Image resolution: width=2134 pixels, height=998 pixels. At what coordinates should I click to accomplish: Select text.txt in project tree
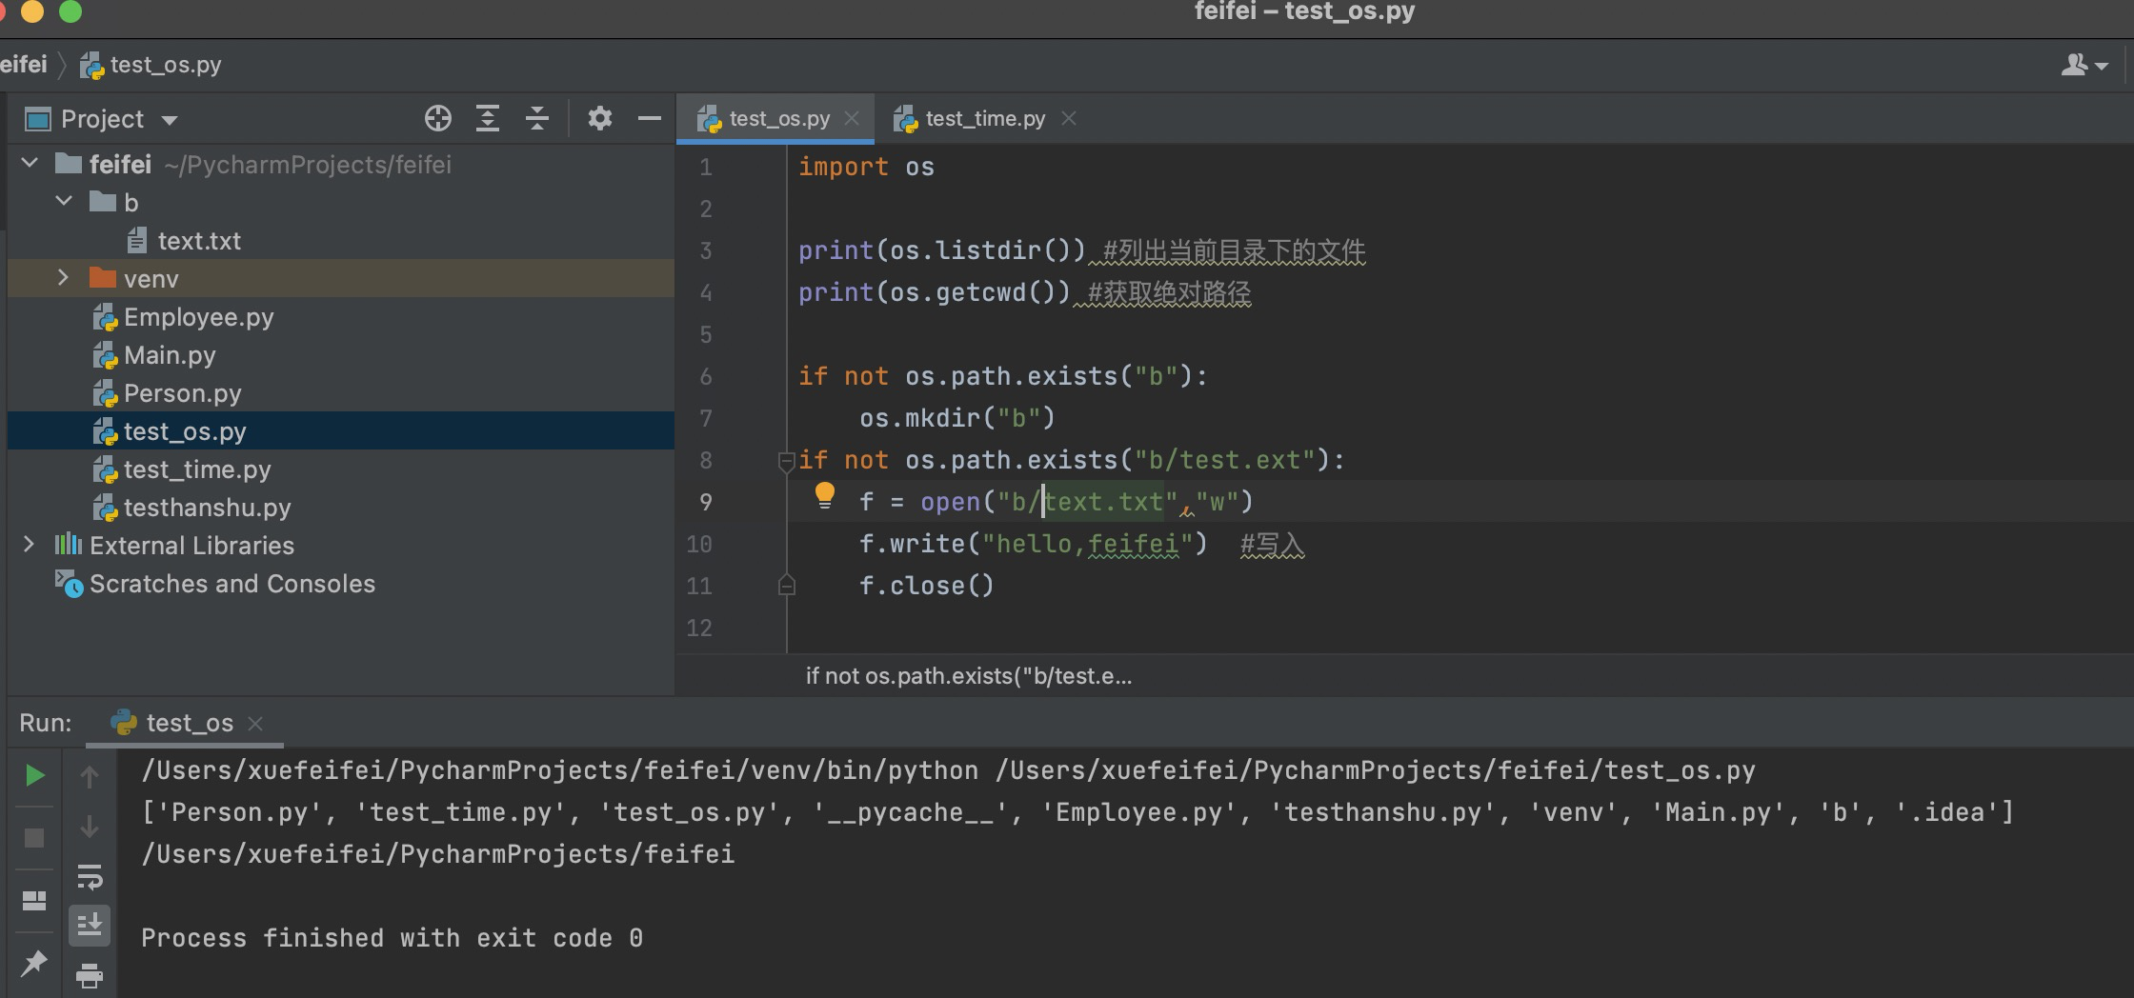point(341,240)
